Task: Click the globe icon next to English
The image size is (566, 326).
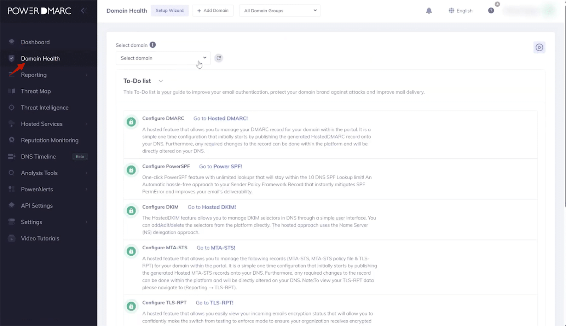Action: coord(451,10)
